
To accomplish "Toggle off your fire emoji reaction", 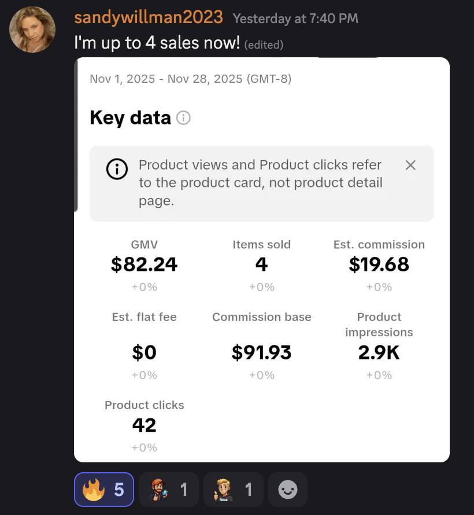I will click(103, 489).
